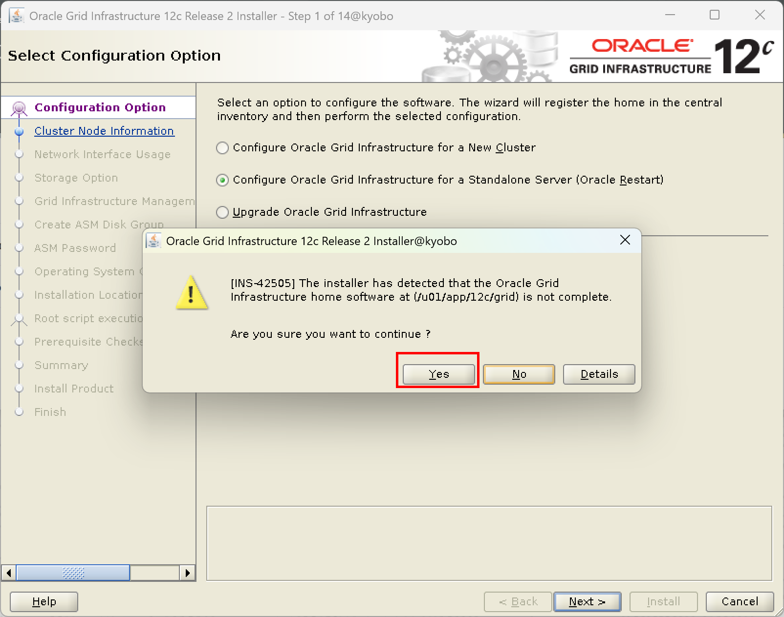
Task: Click the sidebar scrollbar right arrow
Action: (188, 573)
